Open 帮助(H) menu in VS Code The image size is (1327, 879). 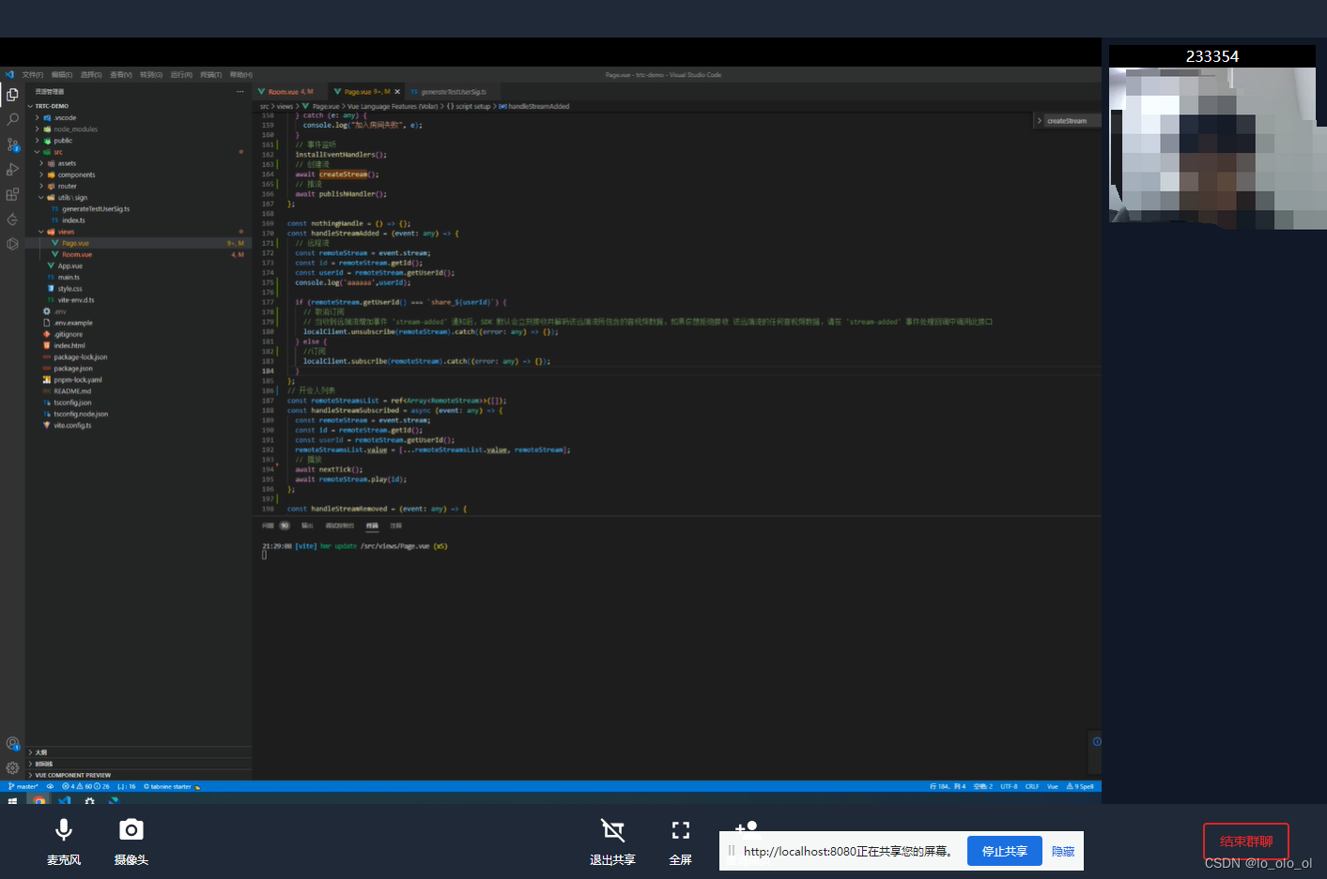coord(241,75)
